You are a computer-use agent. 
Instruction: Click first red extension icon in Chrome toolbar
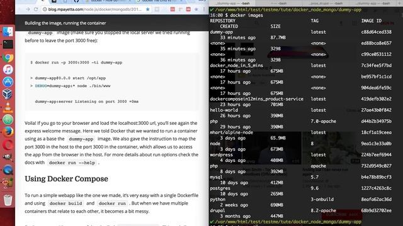173,9
